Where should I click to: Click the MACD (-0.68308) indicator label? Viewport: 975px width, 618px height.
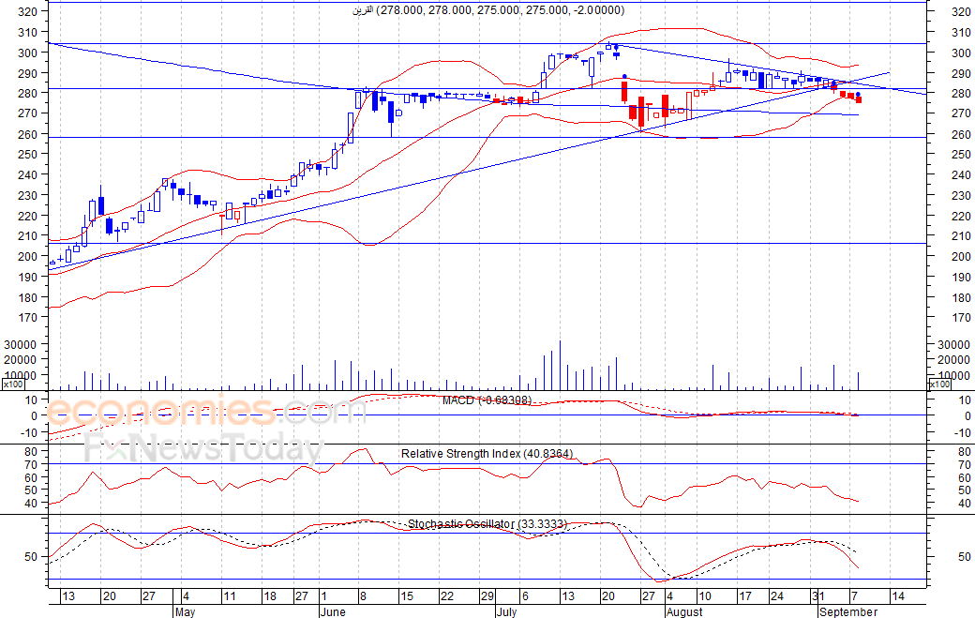tap(487, 399)
